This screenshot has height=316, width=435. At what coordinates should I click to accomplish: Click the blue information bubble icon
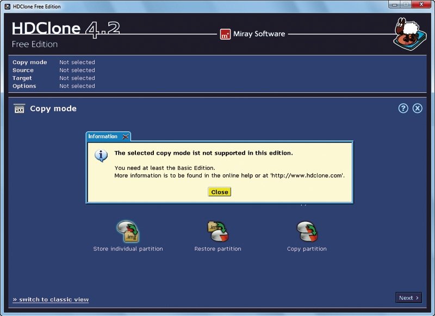pos(101,156)
